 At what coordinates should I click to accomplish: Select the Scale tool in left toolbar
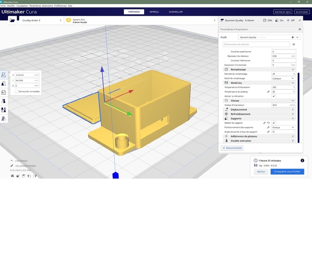[4, 84]
